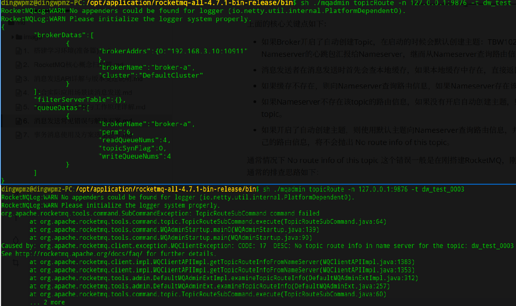Viewport: 516px width, 306px height.
Task: Click the lower terminal's mqadmin topicRoute command
Action: (x=364, y=189)
